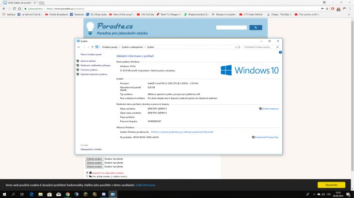Open the (10) YouTube bookmark

[x=145, y=14]
